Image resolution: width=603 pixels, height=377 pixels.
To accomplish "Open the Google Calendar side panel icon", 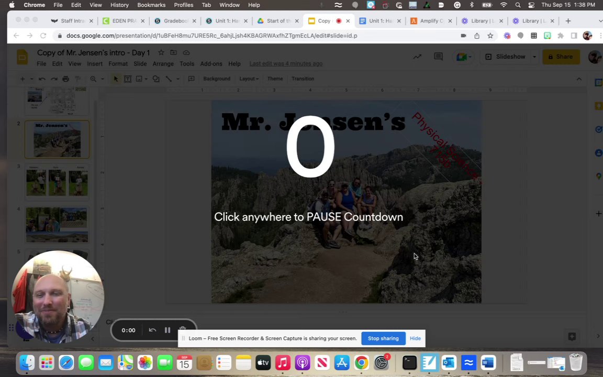I will (598, 83).
